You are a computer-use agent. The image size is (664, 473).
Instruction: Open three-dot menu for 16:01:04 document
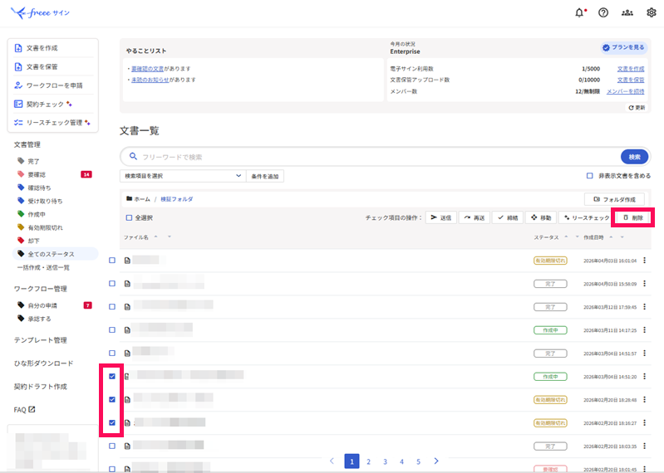[x=645, y=261]
